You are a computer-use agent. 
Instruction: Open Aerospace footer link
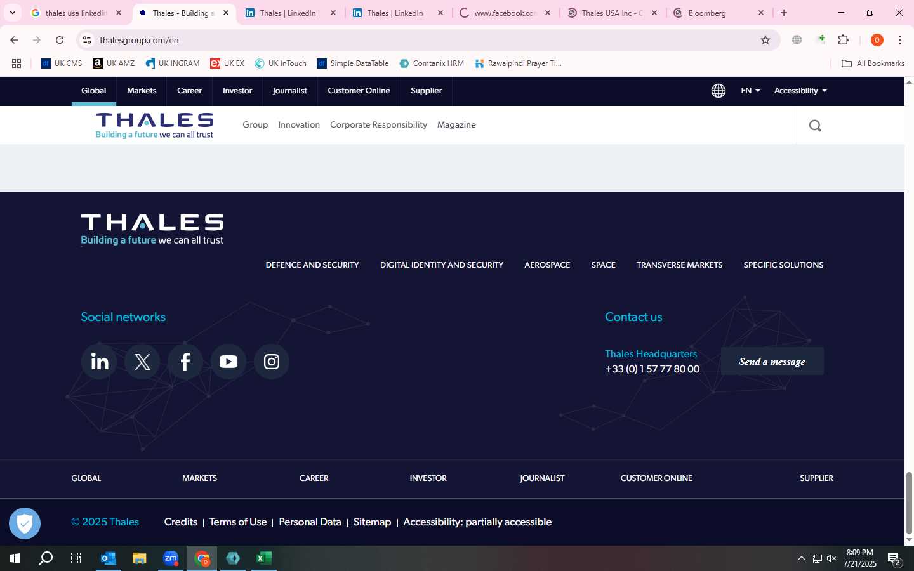tap(547, 265)
